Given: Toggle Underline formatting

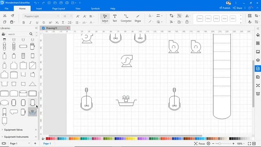Looking at the screenshot, I should (x=37, y=22).
